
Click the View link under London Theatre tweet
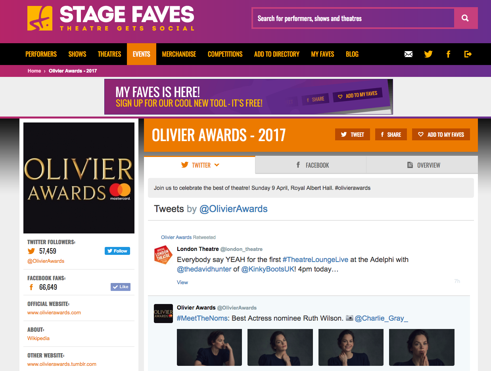click(182, 283)
